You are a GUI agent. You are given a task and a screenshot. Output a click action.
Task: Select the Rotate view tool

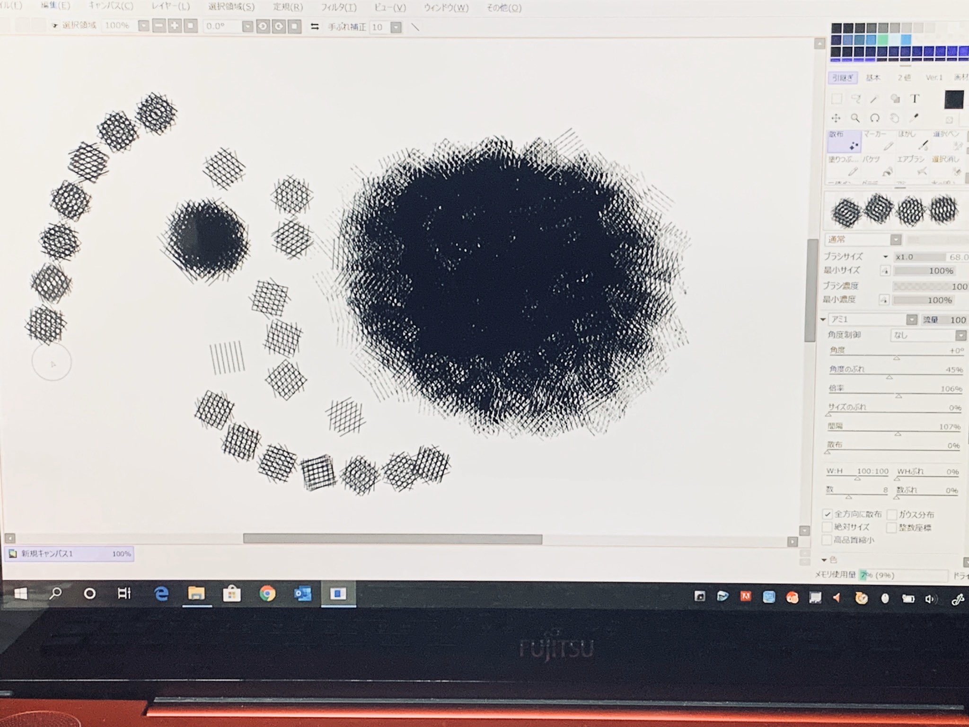pyautogui.click(x=875, y=118)
